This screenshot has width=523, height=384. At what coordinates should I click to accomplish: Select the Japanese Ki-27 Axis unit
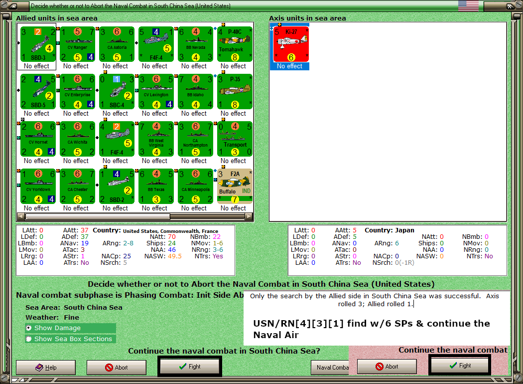(291, 44)
